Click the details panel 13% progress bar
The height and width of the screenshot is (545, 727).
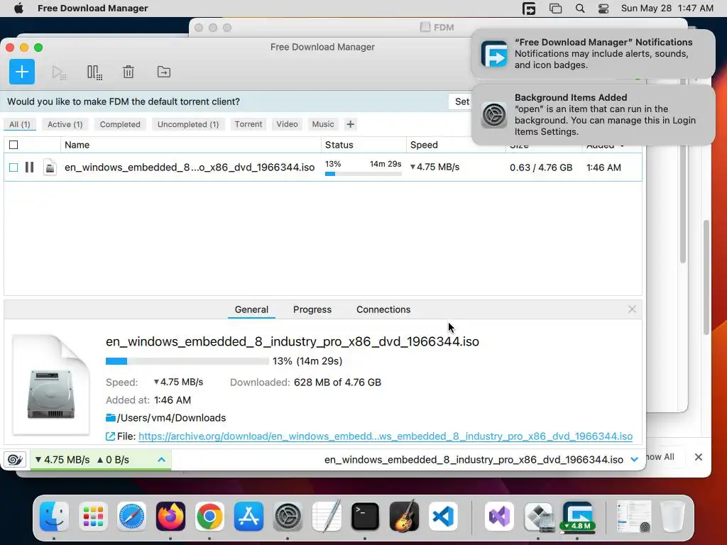point(187,361)
